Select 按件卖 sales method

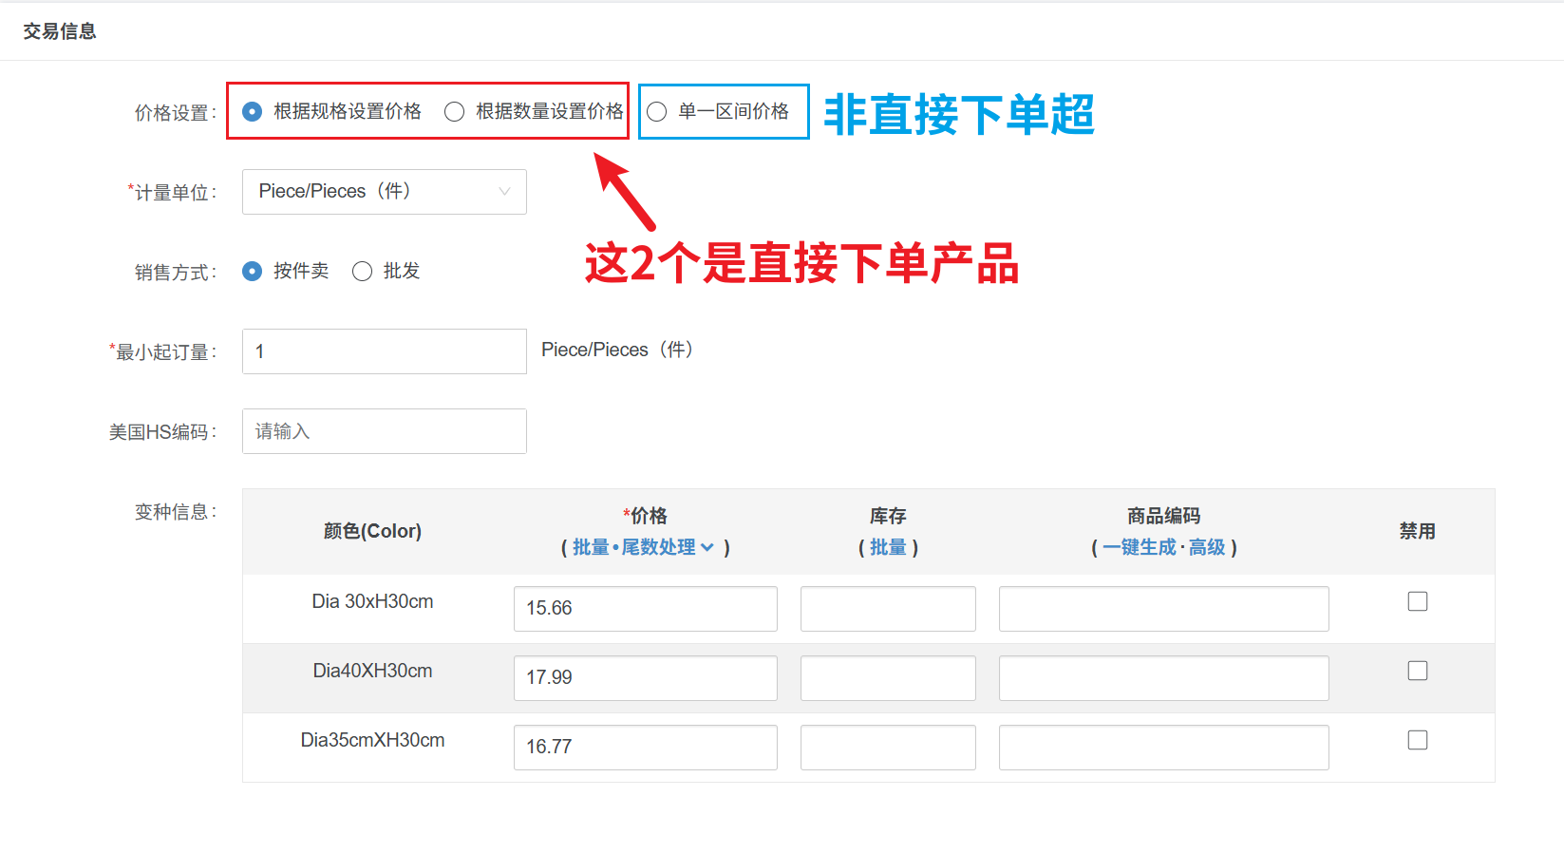[253, 272]
